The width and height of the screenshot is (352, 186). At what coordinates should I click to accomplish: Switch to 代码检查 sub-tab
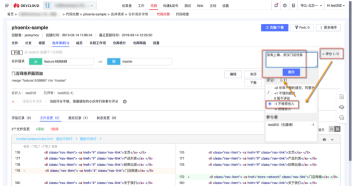tap(183, 14)
